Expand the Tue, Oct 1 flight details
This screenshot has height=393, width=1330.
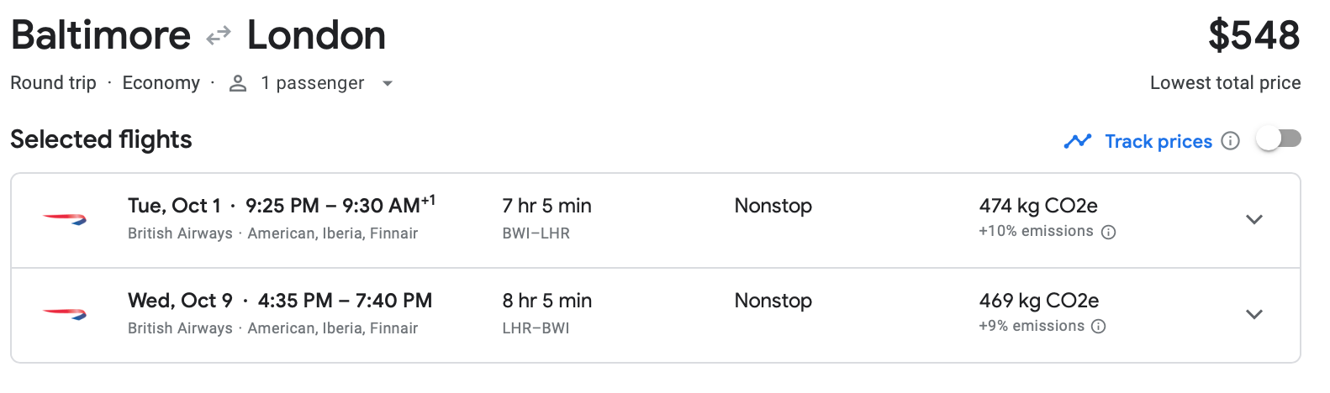pyautogui.click(x=1253, y=220)
